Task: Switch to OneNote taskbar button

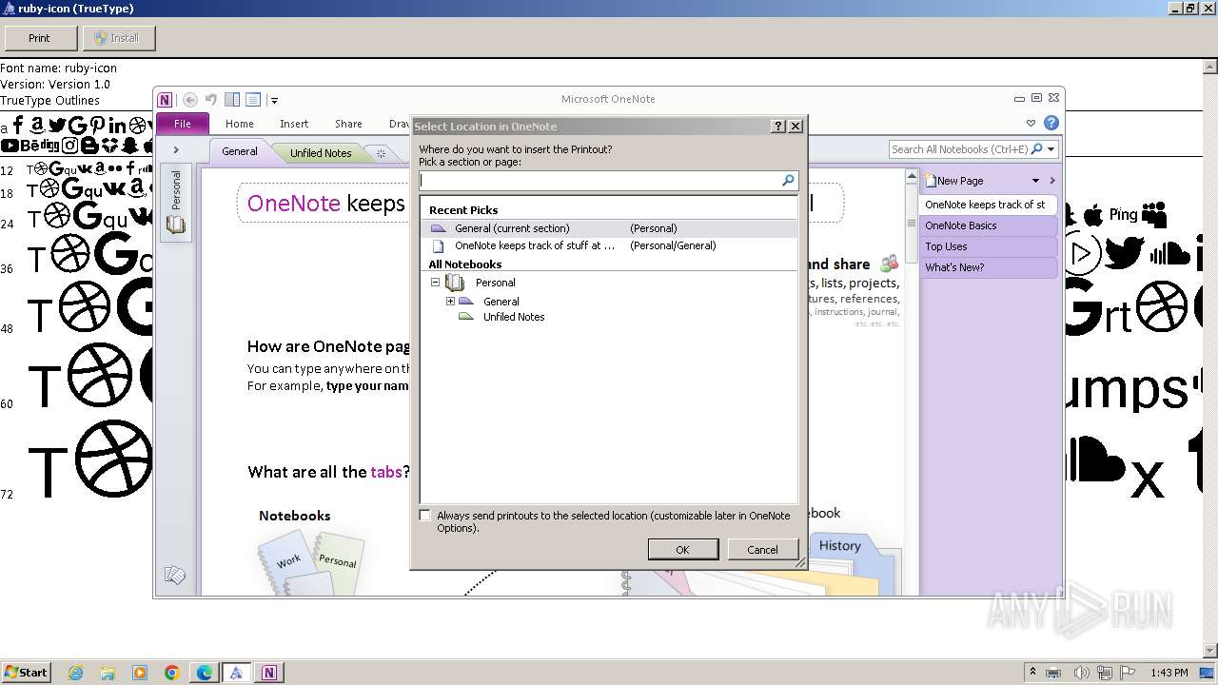Action: click(x=269, y=673)
